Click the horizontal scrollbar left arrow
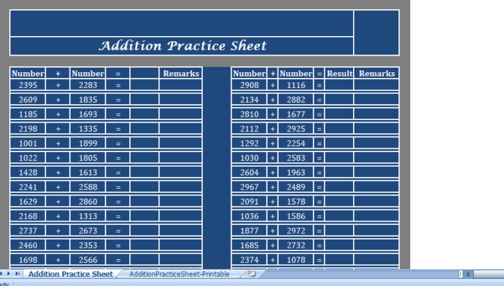 point(468,274)
